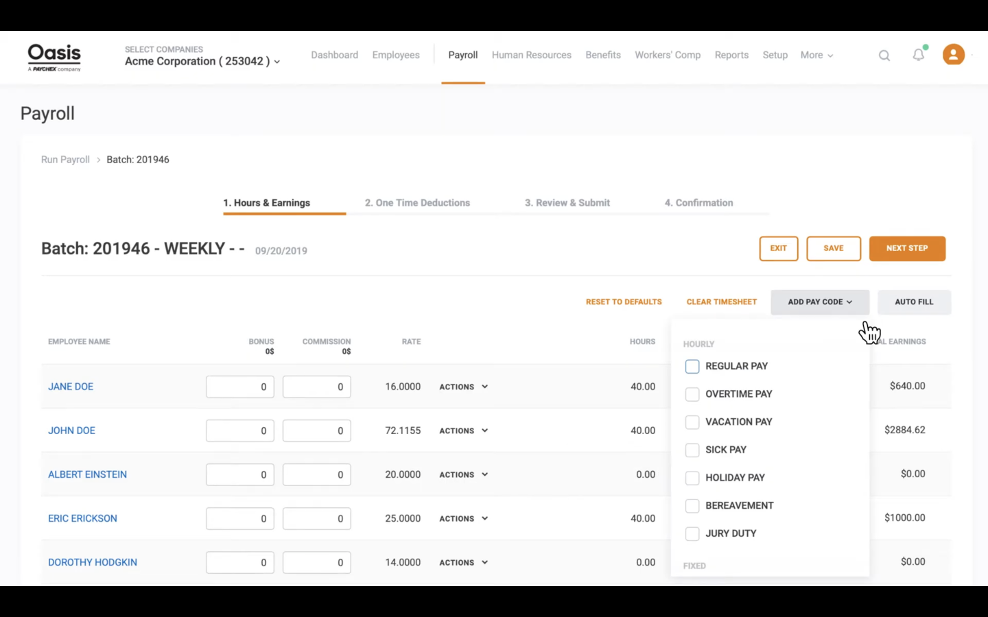
Task: Collapse the Add Pay Code dropdown
Action: coord(819,302)
